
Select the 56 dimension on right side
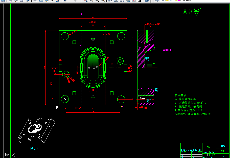(x=129, y=68)
